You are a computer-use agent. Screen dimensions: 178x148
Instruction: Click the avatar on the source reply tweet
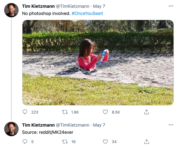(11, 129)
